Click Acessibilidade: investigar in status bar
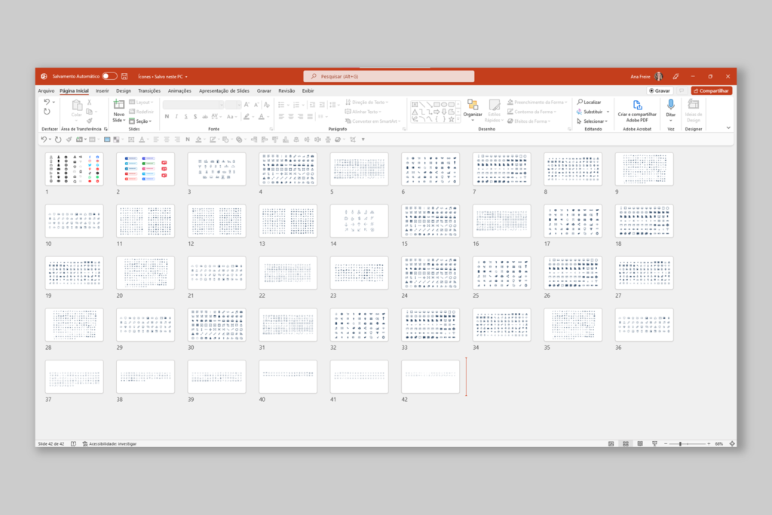 coord(109,443)
